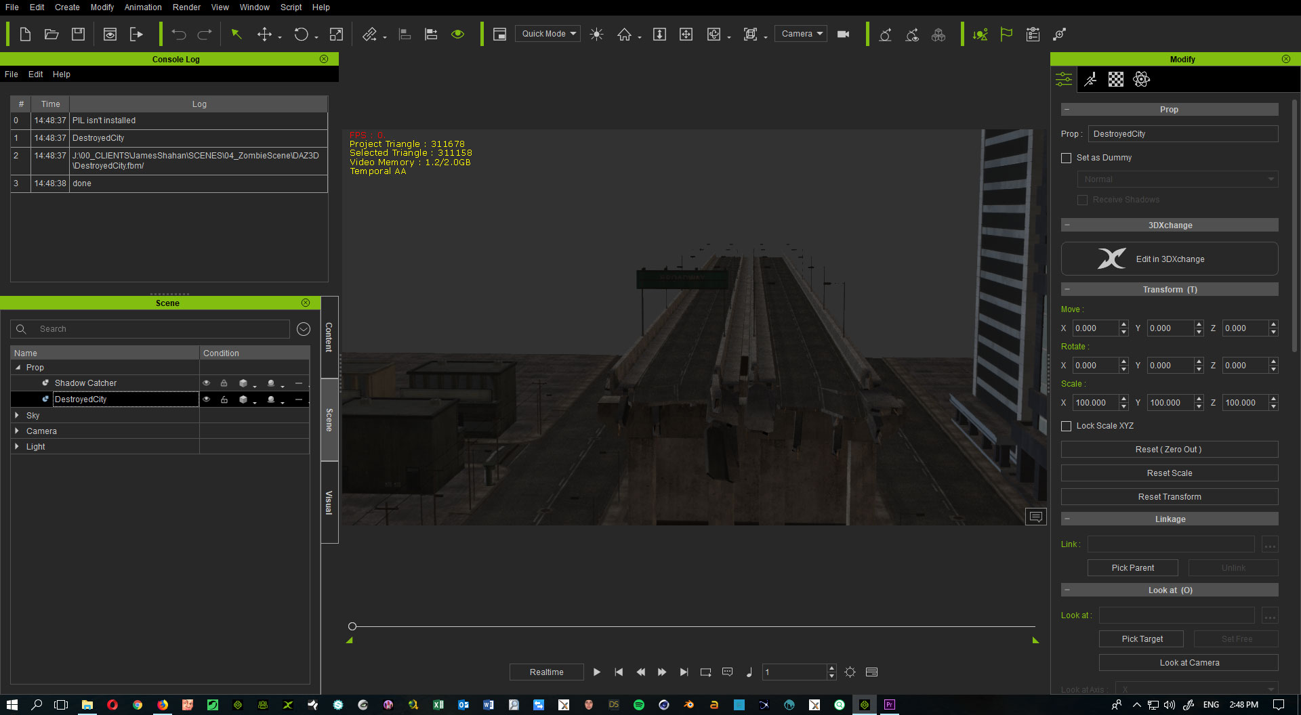Open Spotify from the taskbar
This screenshot has height=715, width=1301.
point(638,705)
